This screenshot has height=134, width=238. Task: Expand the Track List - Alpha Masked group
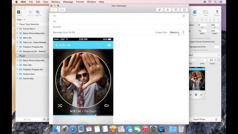click(x=17, y=42)
